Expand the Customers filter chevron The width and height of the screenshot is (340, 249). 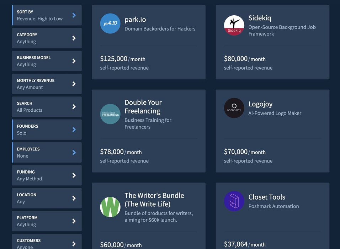click(x=74, y=244)
